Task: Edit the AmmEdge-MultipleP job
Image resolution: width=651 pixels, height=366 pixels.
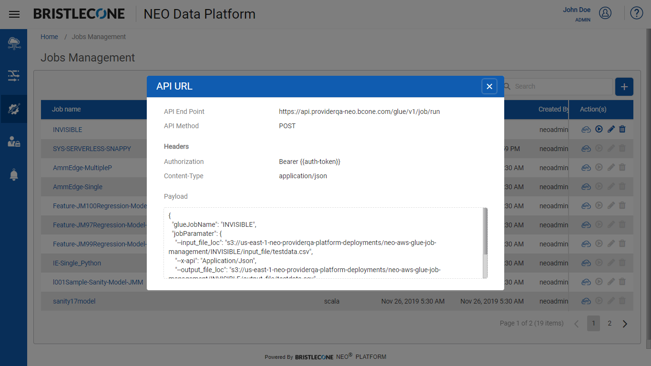Action: pos(611,167)
